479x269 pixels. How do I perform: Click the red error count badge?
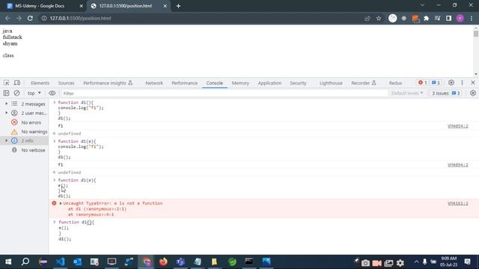423,83
